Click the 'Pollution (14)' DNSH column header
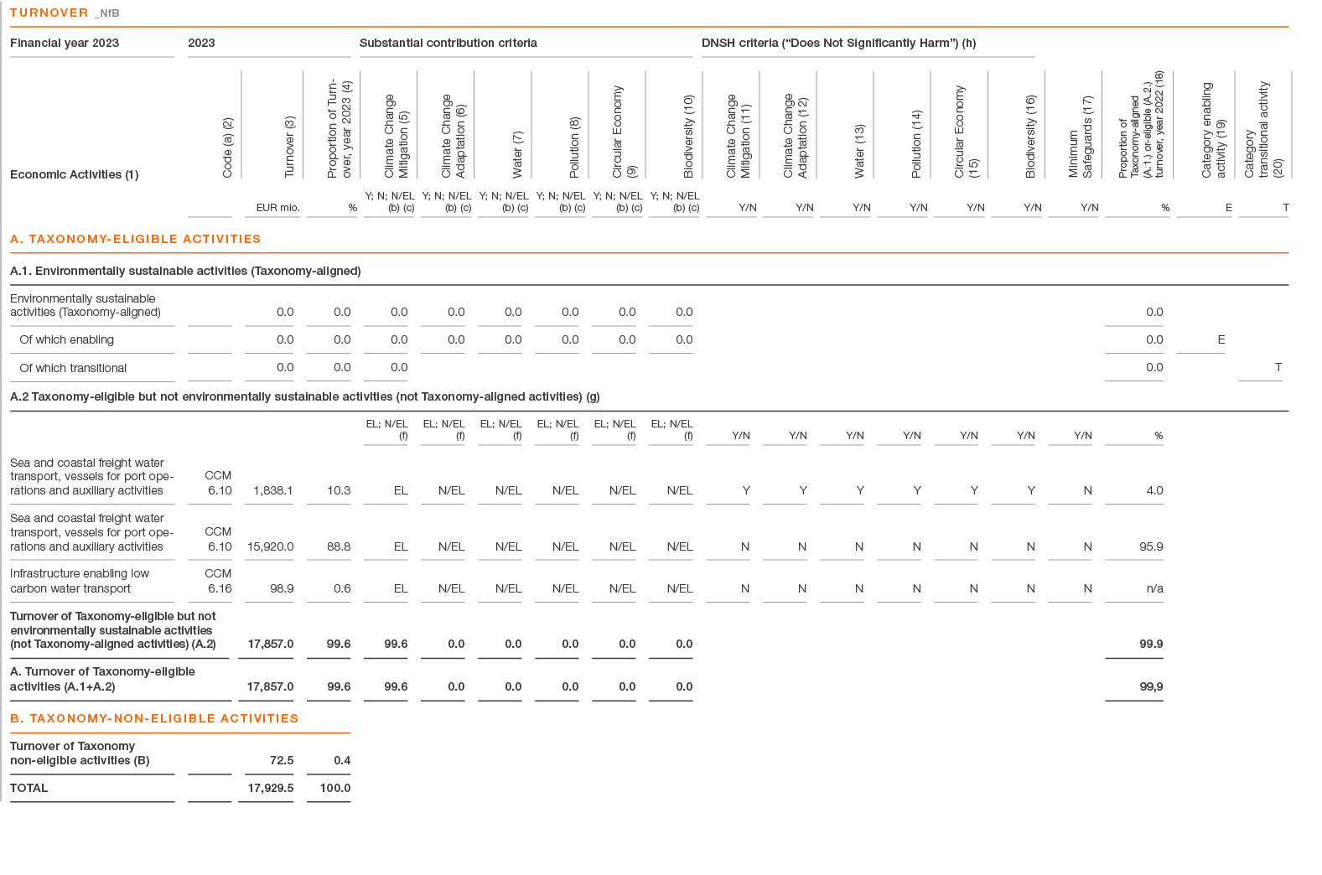This screenshot has width=1322, height=875. [x=916, y=144]
